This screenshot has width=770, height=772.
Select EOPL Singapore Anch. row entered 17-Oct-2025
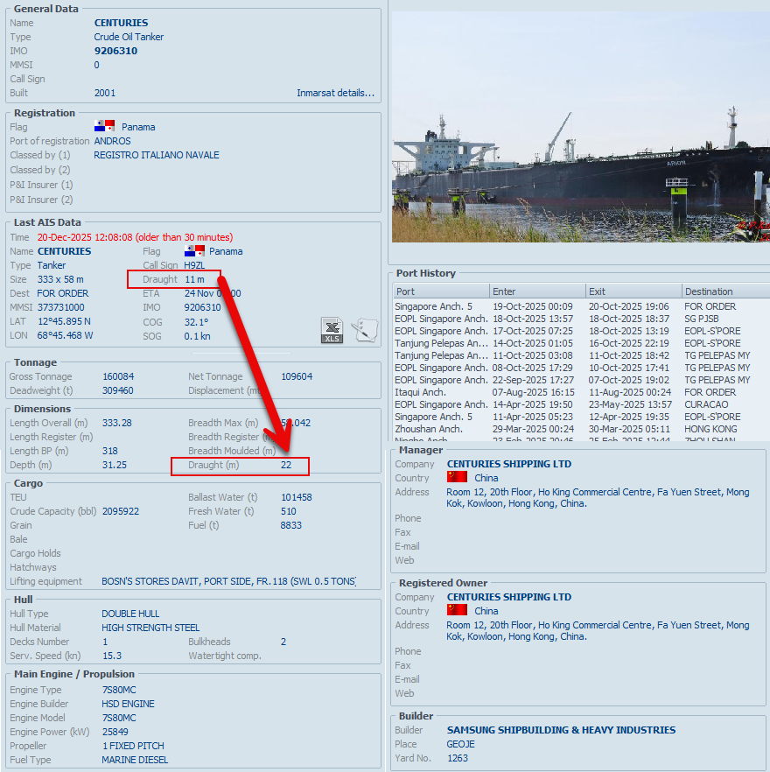click(x=581, y=331)
